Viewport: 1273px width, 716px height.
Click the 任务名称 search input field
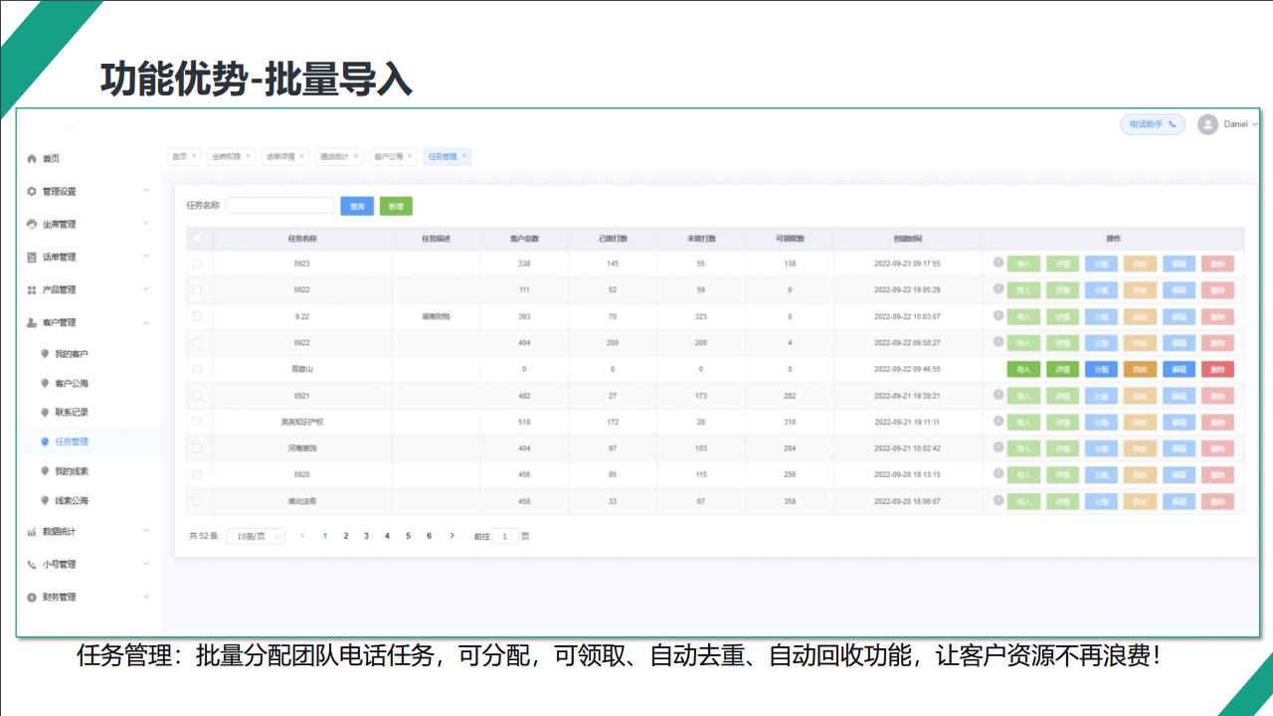[x=279, y=206]
